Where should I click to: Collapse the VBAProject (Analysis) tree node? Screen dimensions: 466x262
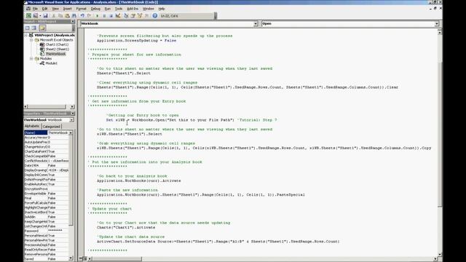pyautogui.click(x=26, y=35)
